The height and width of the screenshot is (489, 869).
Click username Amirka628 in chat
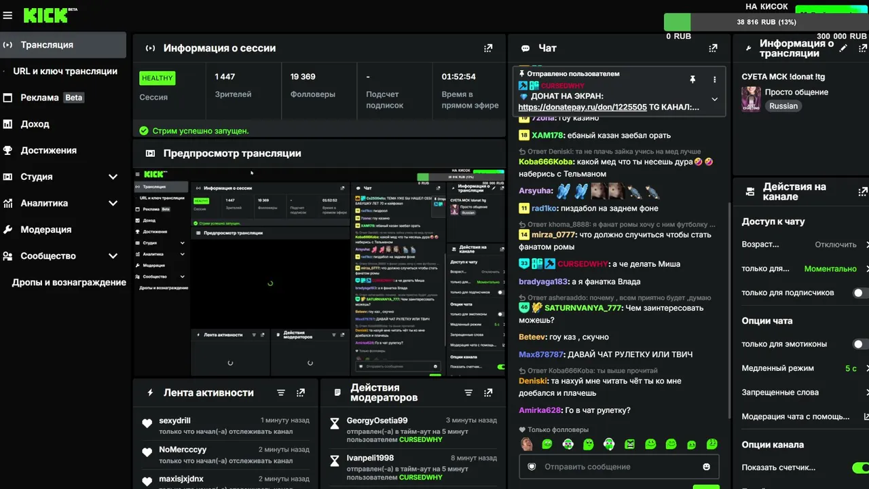(540, 410)
